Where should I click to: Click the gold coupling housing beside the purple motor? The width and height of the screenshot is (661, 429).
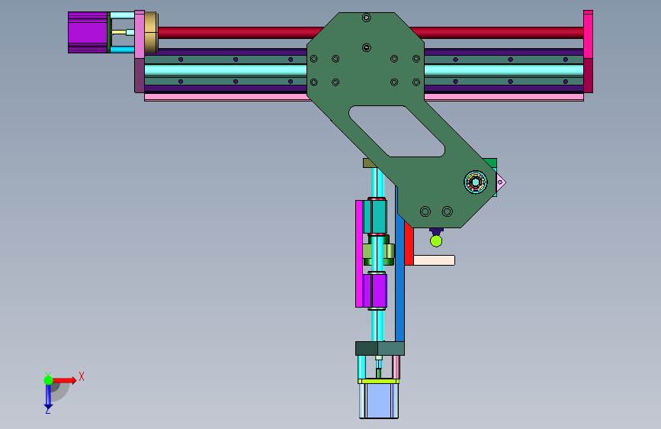tap(152, 32)
